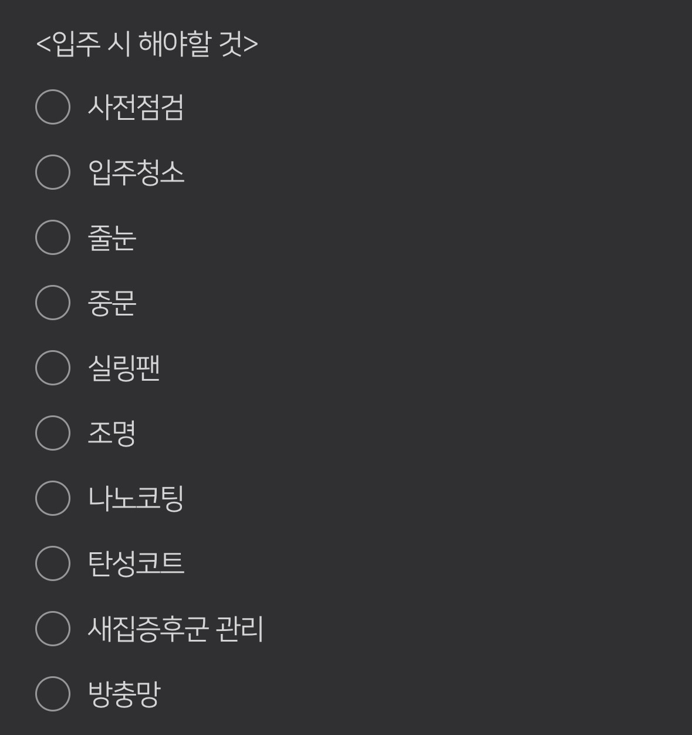692x735 pixels.
Task: Tick the 줄눈 checklist circle
Action: (x=53, y=237)
